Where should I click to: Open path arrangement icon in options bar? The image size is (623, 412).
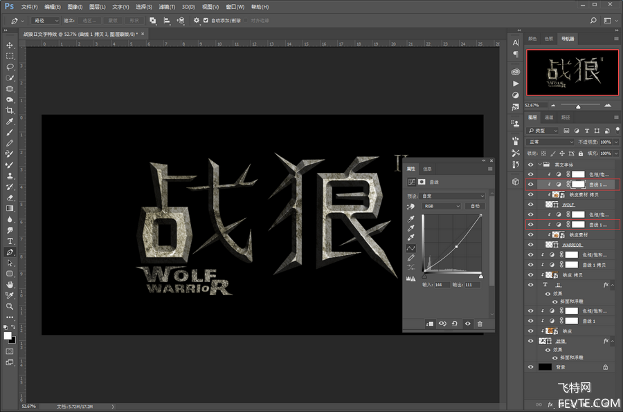181,20
